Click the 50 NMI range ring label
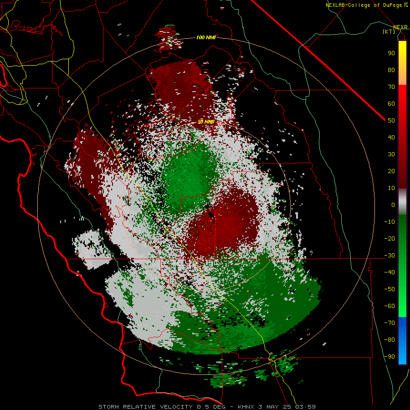 click(x=206, y=122)
